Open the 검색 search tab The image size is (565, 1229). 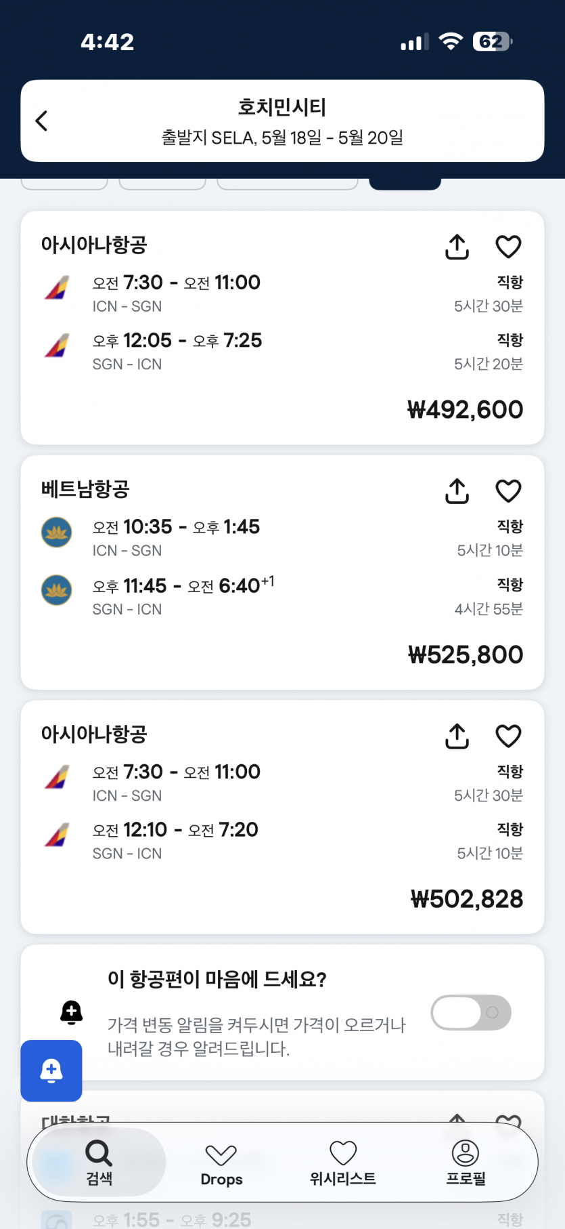point(99,1162)
